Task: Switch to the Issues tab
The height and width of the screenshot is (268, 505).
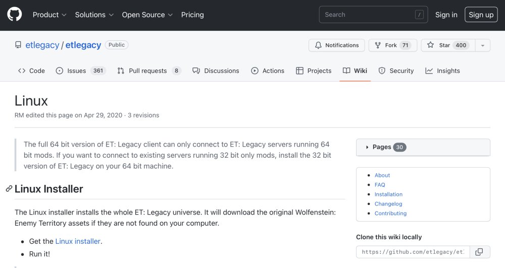Action: pos(81,71)
